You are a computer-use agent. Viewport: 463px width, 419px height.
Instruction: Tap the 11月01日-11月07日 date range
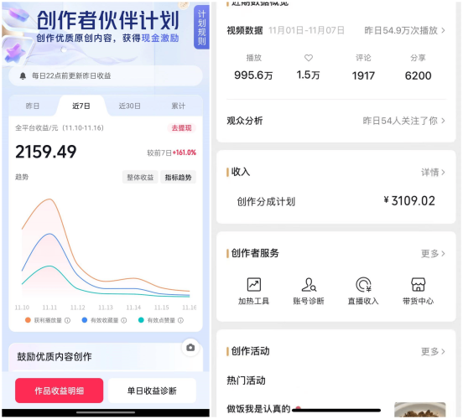click(306, 30)
